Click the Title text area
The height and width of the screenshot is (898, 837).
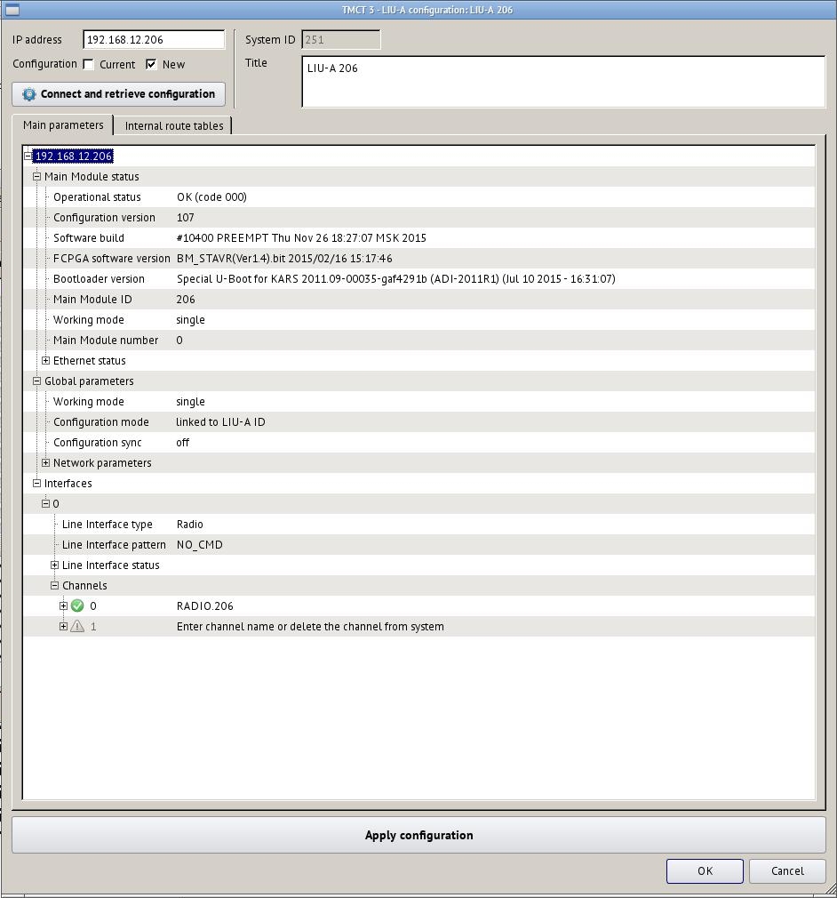click(x=563, y=81)
